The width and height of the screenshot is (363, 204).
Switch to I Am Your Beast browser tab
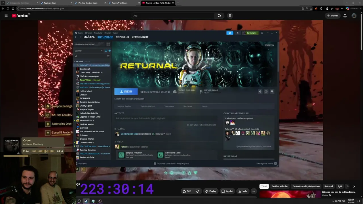89,3
